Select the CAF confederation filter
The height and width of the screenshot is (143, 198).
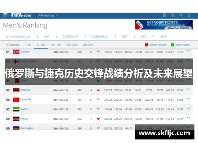(47, 37)
